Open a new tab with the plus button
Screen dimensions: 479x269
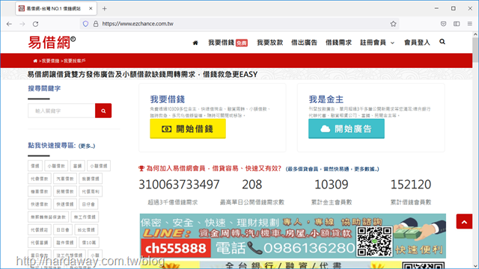[105, 8]
